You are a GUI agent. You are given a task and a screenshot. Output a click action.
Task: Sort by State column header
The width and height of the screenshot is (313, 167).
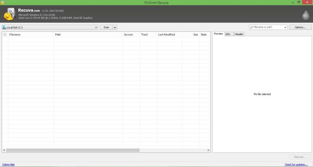205,35
